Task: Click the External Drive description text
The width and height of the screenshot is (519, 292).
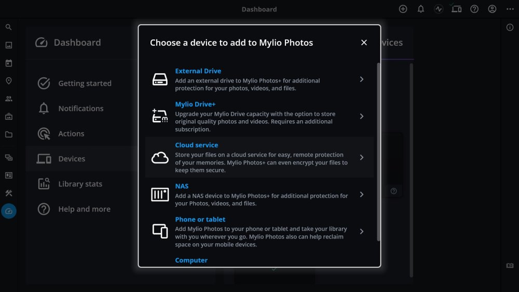Action: pyautogui.click(x=247, y=85)
